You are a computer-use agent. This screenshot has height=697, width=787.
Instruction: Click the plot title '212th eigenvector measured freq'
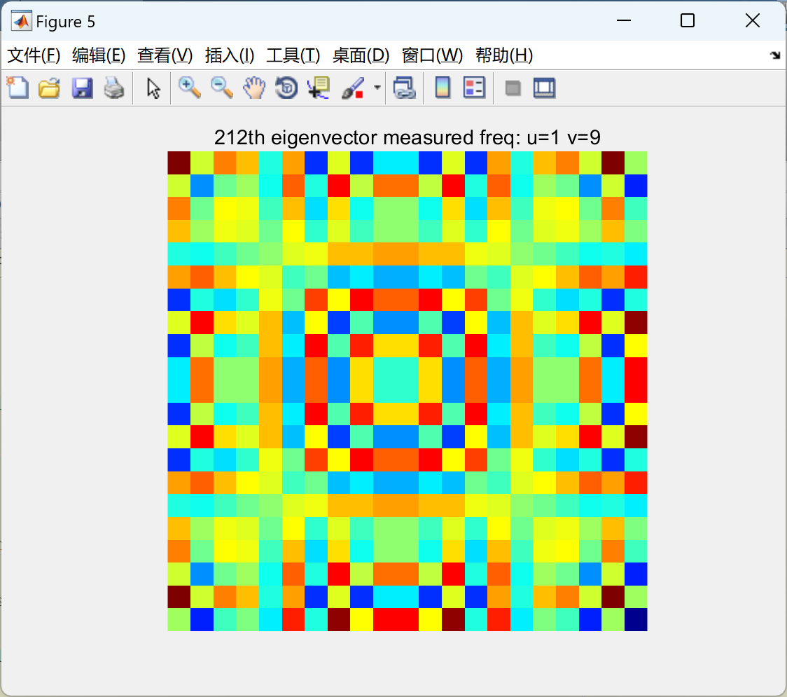(407, 137)
